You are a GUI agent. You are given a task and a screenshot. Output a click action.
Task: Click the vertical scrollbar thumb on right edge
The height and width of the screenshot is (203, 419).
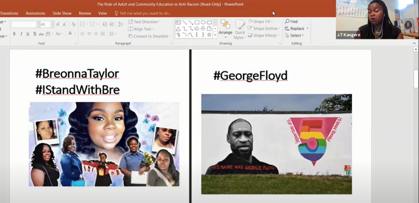pyautogui.click(x=416, y=78)
